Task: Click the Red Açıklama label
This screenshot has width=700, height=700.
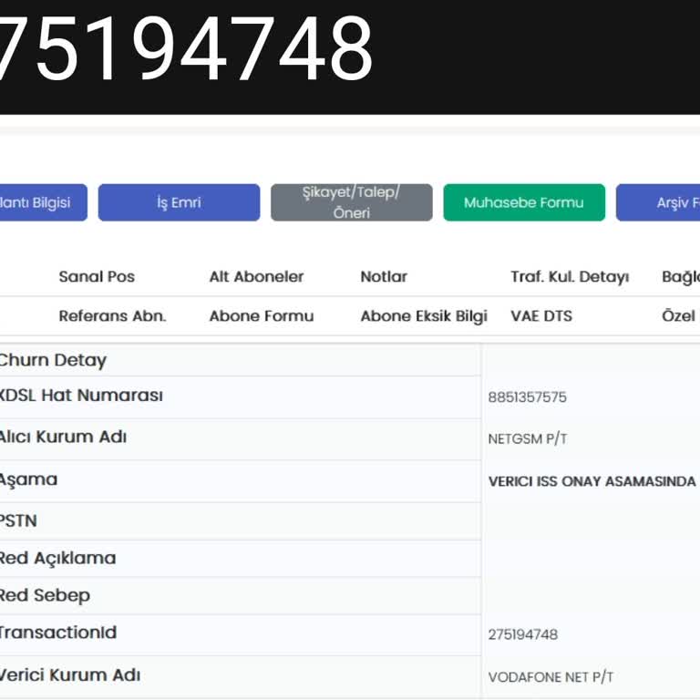Action: click(57, 559)
